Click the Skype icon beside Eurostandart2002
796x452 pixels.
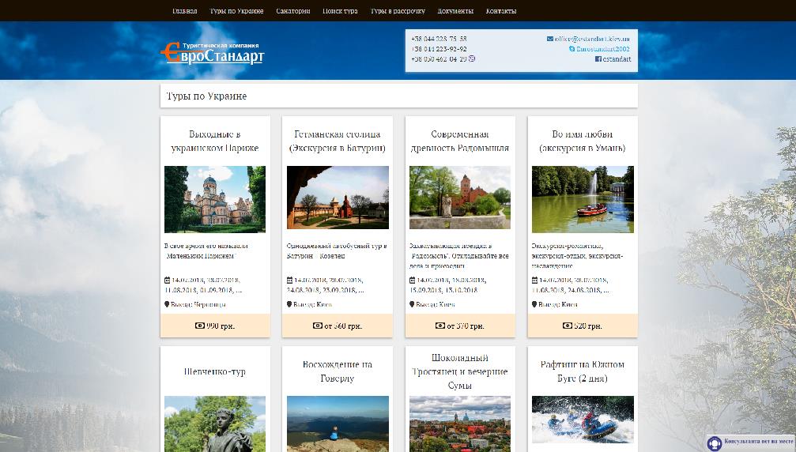tap(572, 49)
